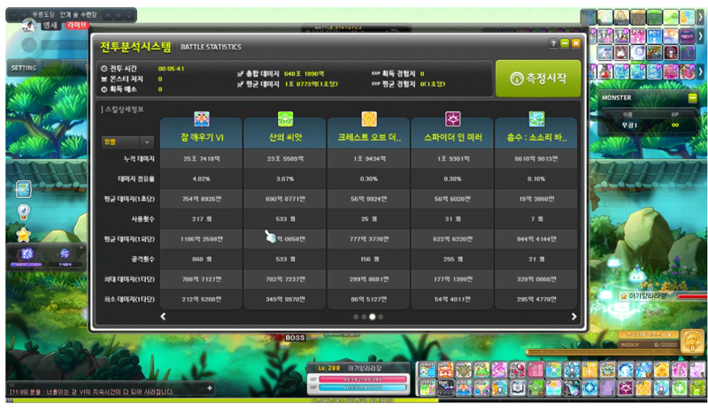Click the chat message line at 11:09
This screenshot has width=708, height=412.
pos(92,392)
